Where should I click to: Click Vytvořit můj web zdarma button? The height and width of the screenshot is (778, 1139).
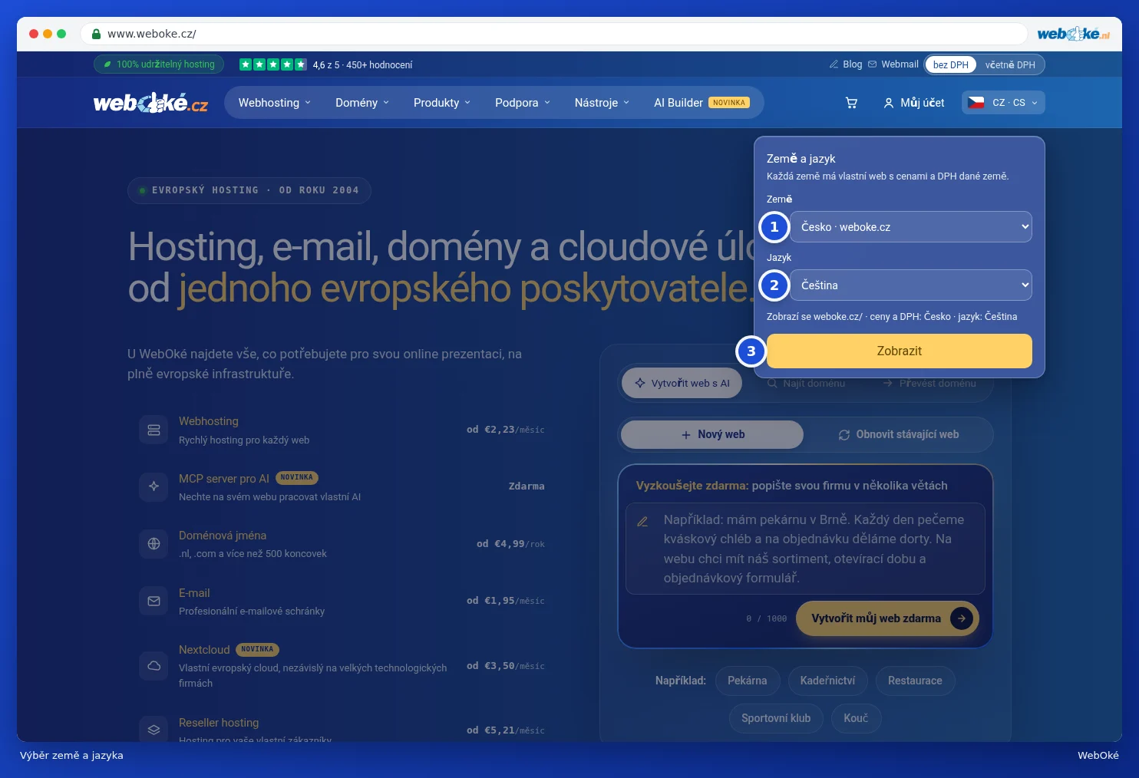pos(887,618)
